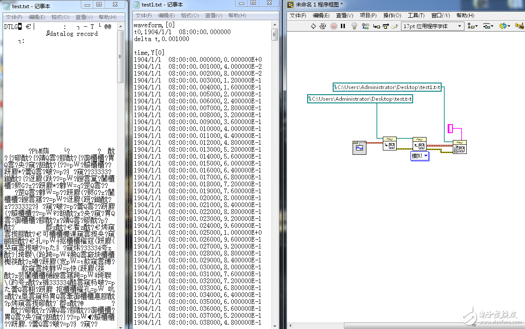
Task: Toggle Highlight Execution lightbulb
Action: click(x=355, y=26)
